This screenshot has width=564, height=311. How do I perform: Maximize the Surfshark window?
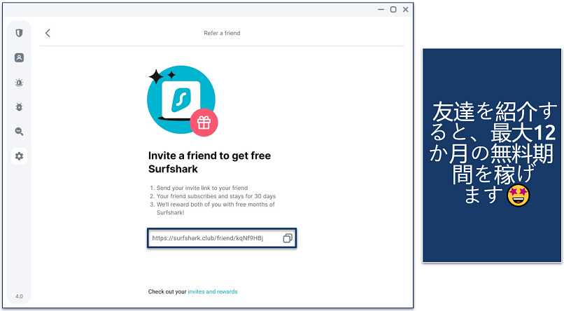[x=393, y=9]
